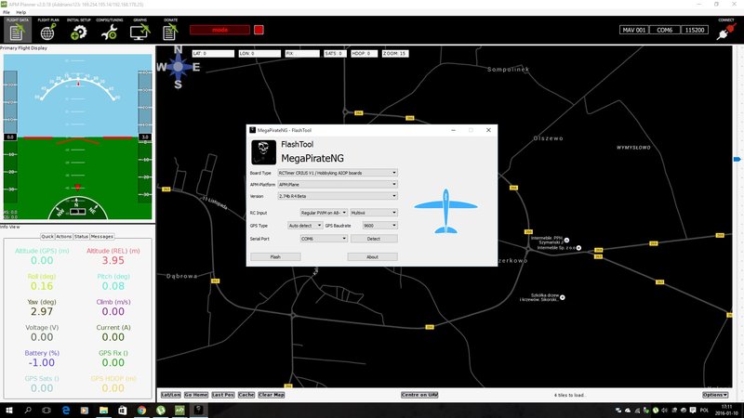This screenshot has width=744, height=418.
Task: Click the compass rose on the map
Action: 178,67
